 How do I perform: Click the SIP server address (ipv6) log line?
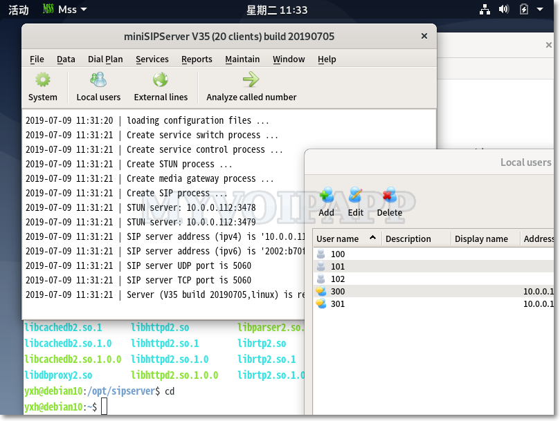click(x=165, y=251)
